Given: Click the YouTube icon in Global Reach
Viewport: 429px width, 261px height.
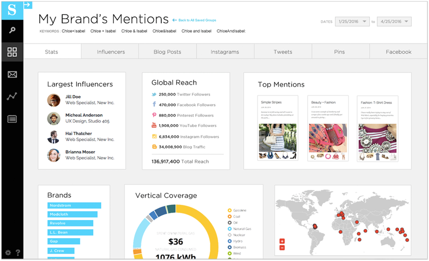Looking at the screenshot, I should 154,125.
